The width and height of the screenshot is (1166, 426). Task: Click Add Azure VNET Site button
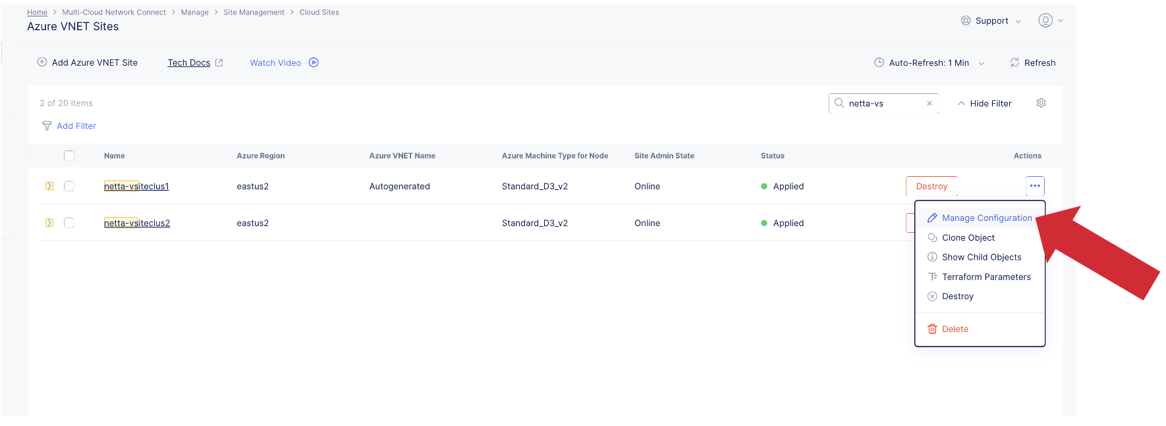coord(88,62)
